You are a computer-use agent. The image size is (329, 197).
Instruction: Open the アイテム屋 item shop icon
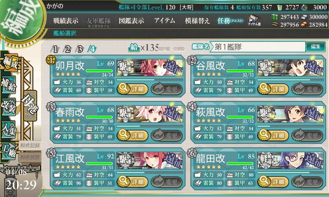click(254, 20)
